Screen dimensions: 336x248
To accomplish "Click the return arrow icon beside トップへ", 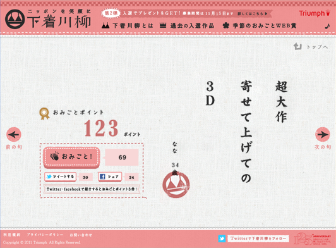I will tap(297, 46).
